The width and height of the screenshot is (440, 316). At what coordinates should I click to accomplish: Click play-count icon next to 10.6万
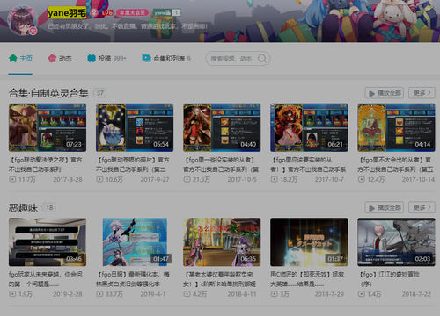[99, 179]
